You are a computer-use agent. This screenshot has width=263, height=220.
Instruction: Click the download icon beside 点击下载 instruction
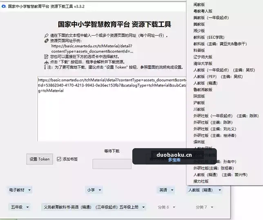(x=46, y=62)
